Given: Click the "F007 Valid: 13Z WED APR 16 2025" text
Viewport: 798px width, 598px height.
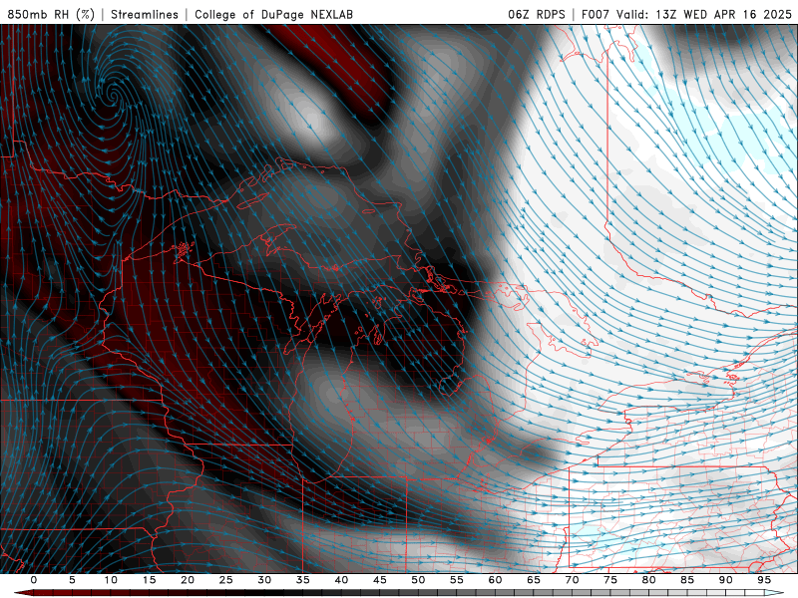Looking at the screenshot, I should point(686,14).
